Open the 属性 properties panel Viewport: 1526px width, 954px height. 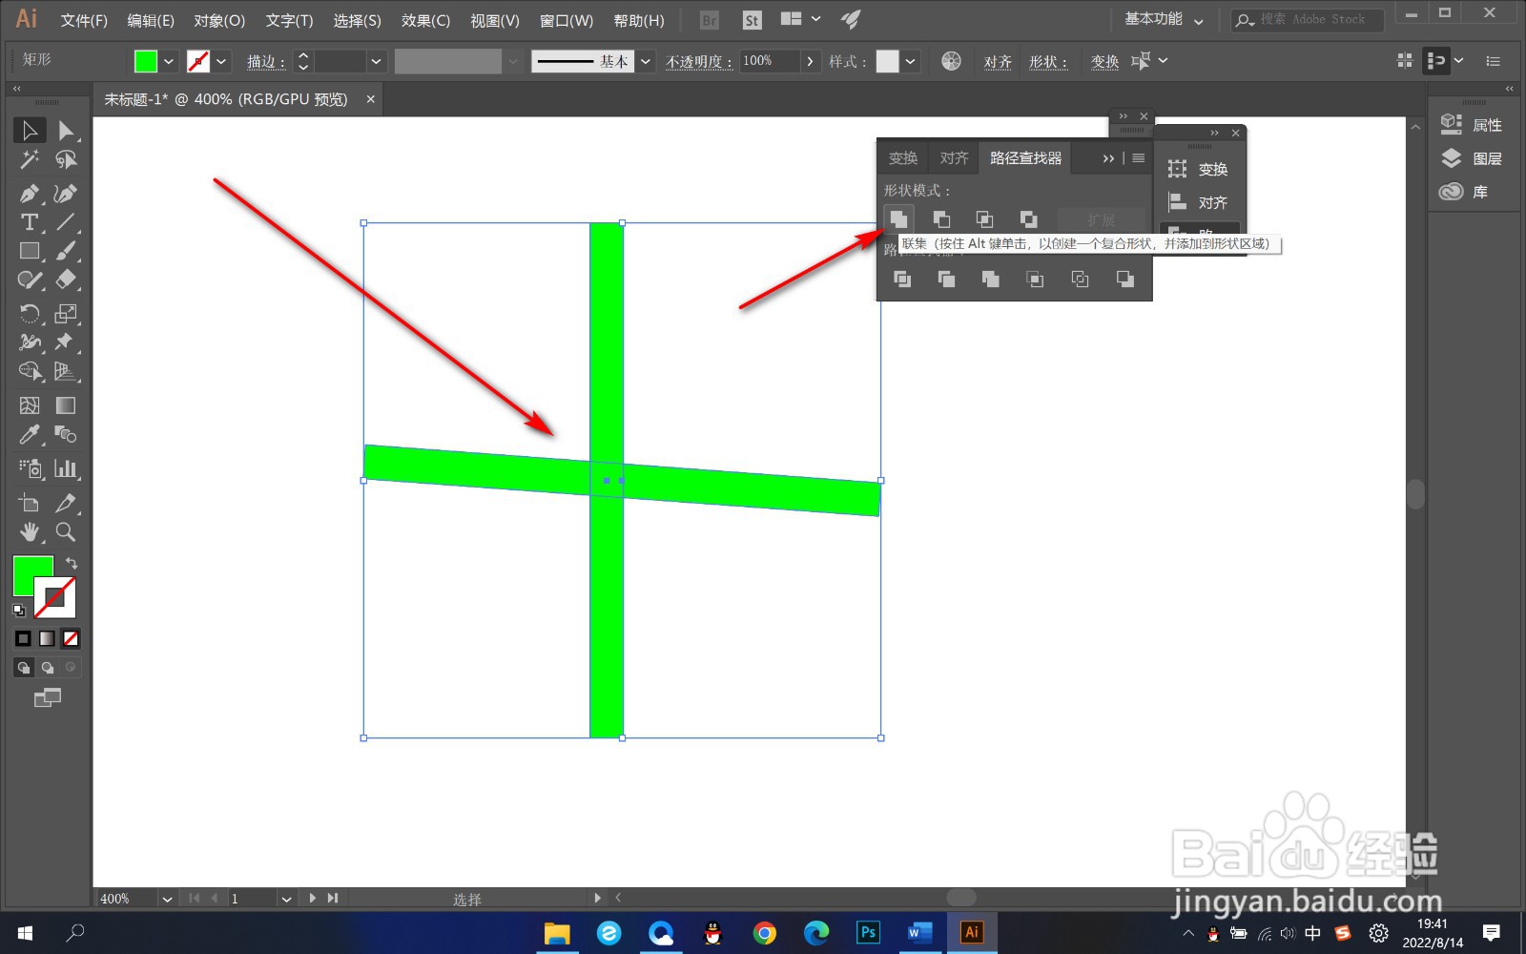pos(1472,125)
